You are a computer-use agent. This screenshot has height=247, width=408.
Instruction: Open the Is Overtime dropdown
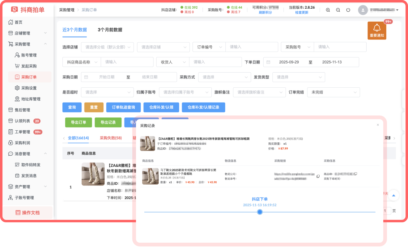[107, 92]
